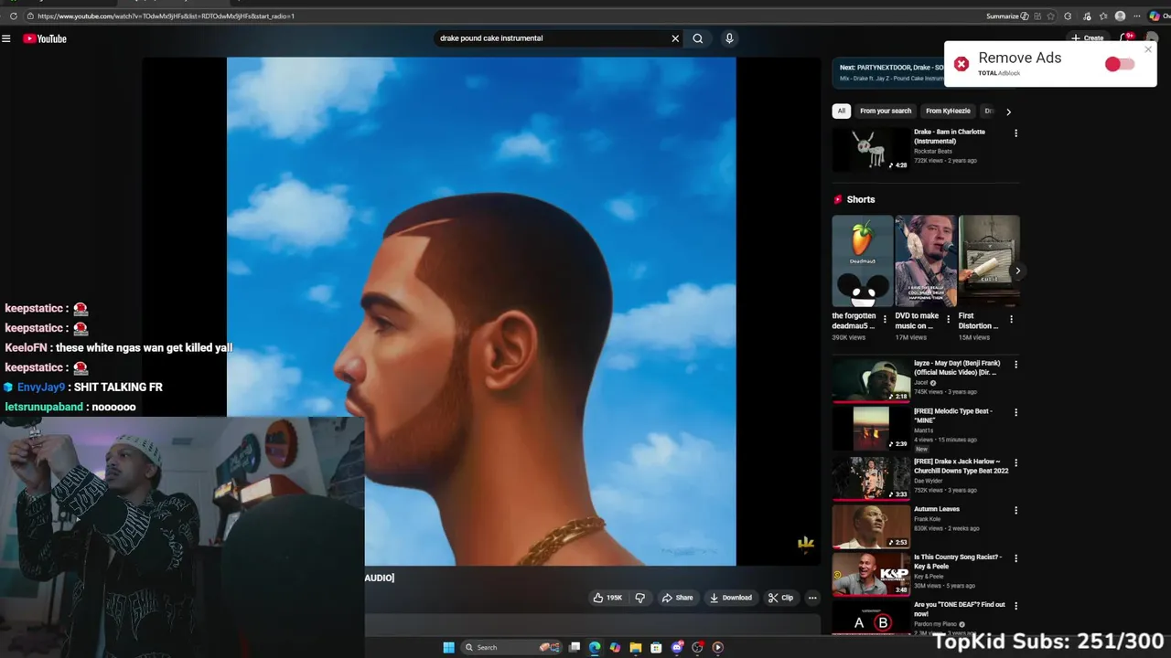The image size is (1171, 658).
Task: Open Microsoft Edge from taskbar
Action: click(x=595, y=647)
